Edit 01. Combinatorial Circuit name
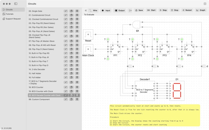209x130 pixels. click(66, 15)
